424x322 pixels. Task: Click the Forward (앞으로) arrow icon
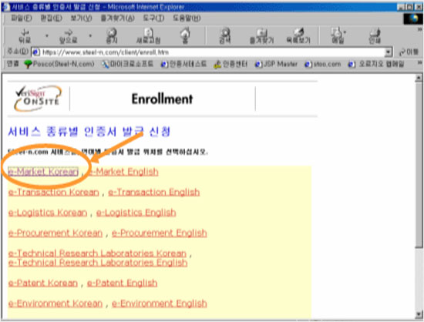click(68, 35)
